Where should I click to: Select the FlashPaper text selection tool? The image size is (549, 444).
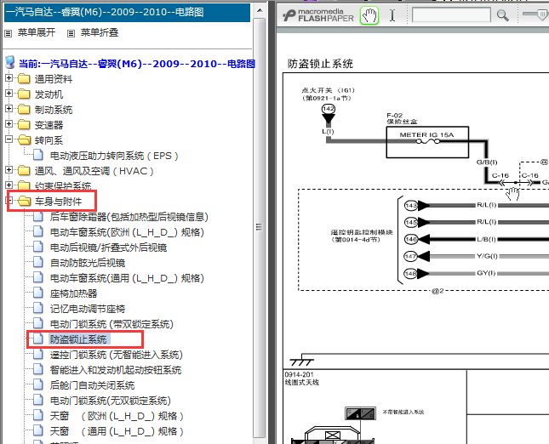pos(392,15)
